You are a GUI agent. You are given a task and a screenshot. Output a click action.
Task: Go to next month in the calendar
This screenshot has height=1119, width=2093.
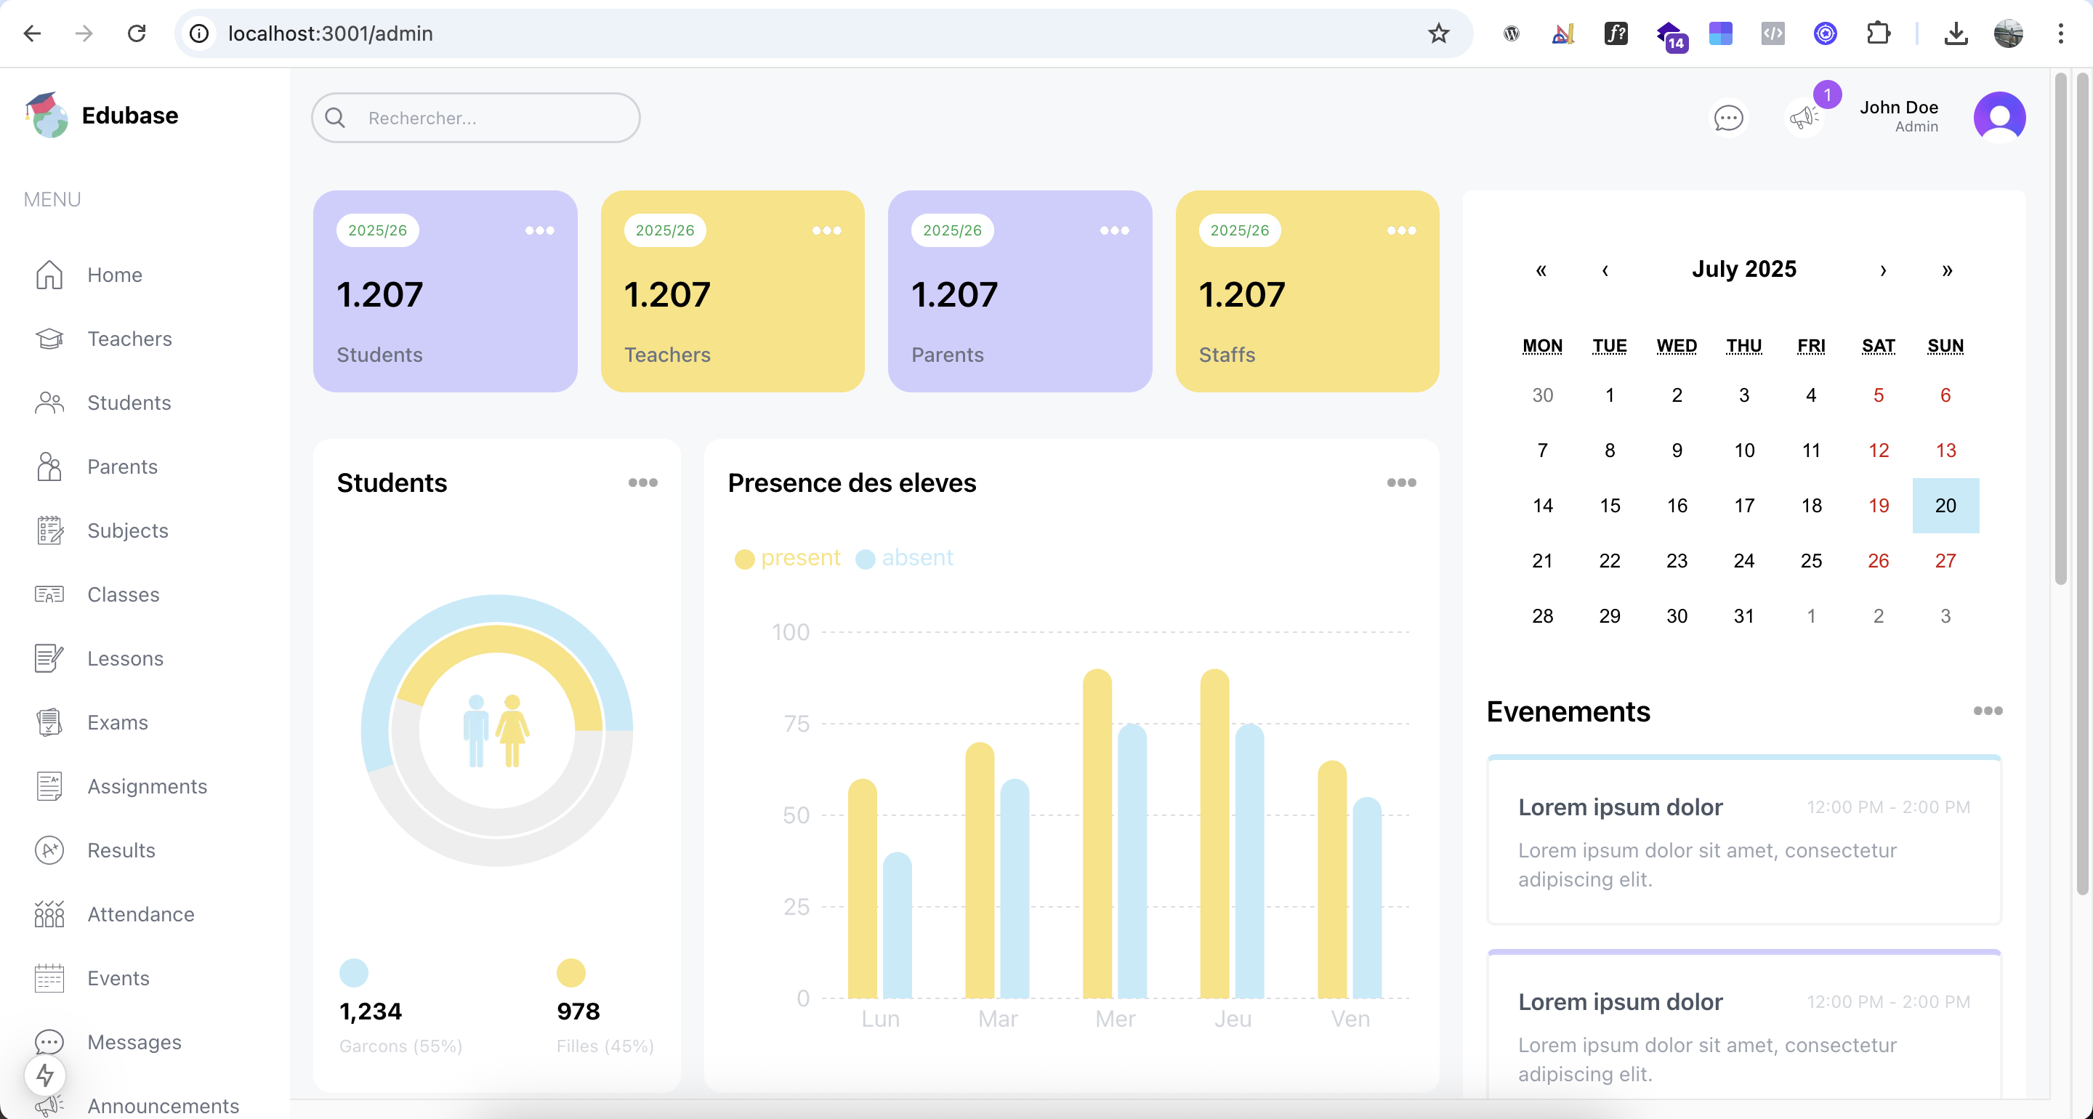(x=1882, y=270)
